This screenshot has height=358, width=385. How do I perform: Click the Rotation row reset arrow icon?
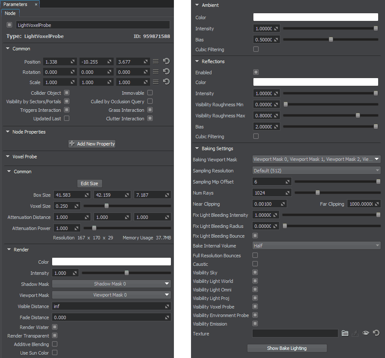tap(167, 72)
